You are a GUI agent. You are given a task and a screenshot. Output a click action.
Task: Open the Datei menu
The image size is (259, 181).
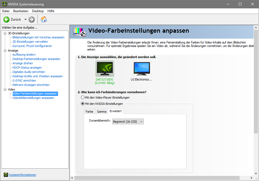pos(6,11)
